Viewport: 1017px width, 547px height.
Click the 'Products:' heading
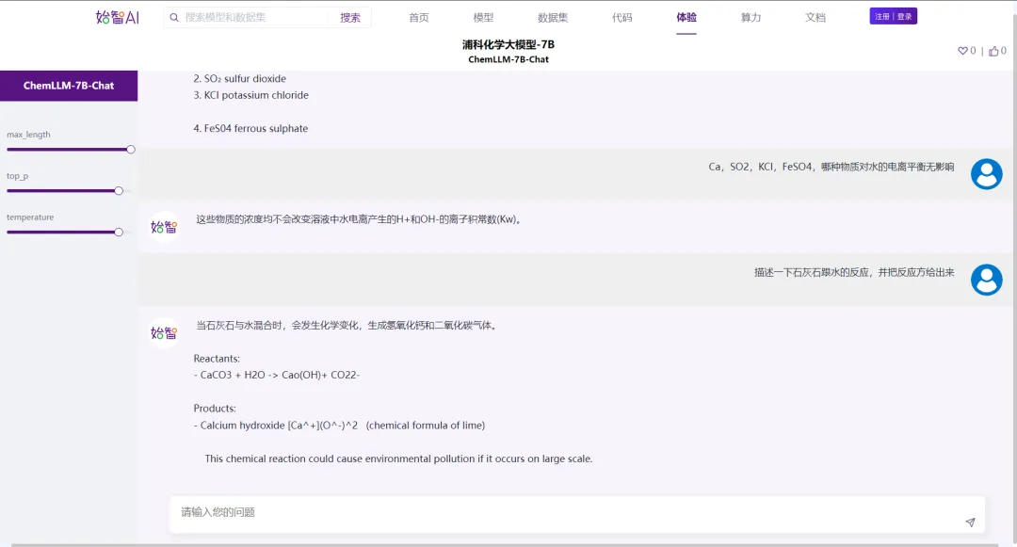215,409
